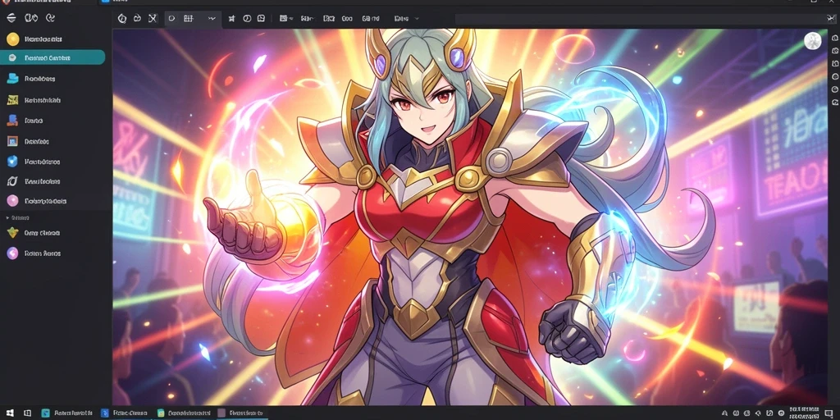The height and width of the screenshot is (420, 840).
Task: Switch to the first taskbar application
Action: [67, 413]
